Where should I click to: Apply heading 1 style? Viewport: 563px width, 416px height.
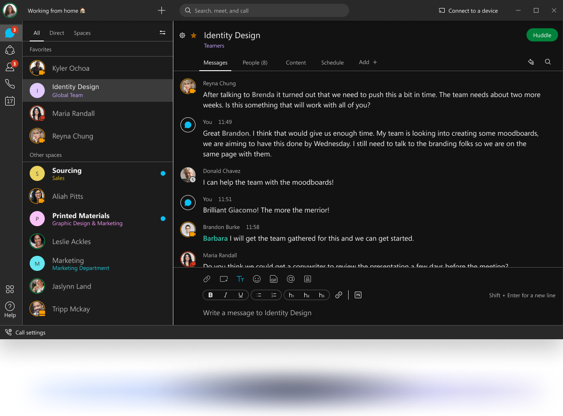(292, 295)
